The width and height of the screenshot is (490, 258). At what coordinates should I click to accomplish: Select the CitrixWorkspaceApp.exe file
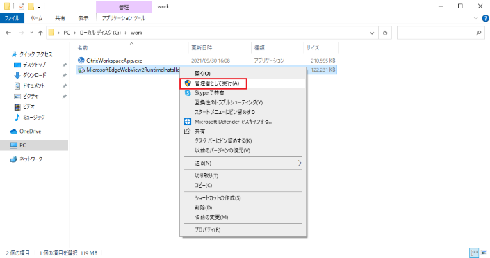point(115,61)
